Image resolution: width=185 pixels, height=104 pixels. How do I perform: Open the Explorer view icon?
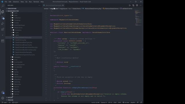coord(3,12)
